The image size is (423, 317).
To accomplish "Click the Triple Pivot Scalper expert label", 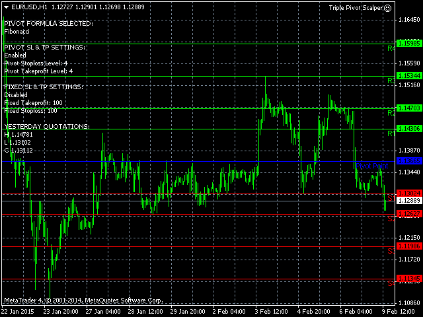I will (x=356, y=8).
